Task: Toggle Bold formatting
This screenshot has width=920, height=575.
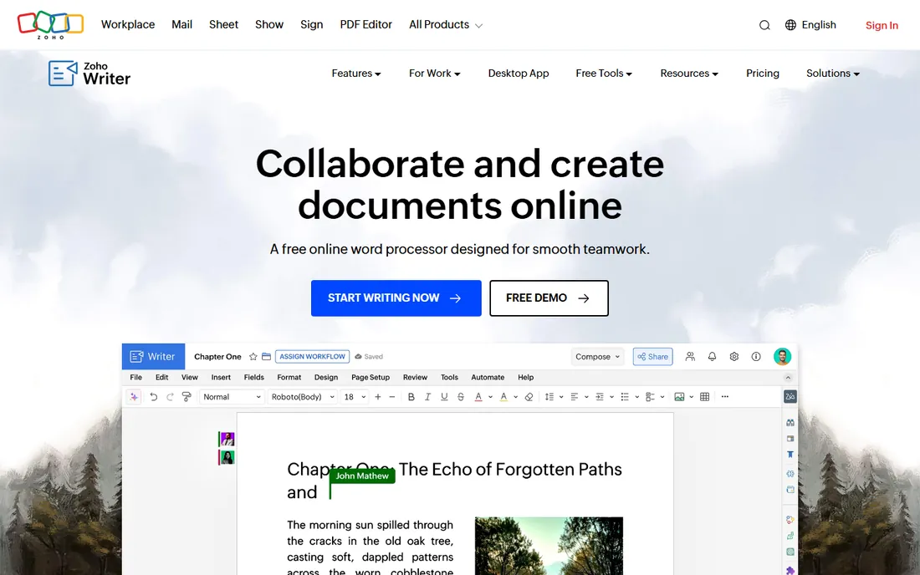Action: click(411, 397)
